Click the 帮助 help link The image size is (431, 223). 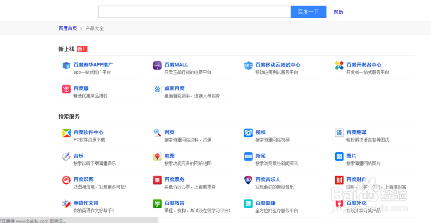(x=338, y=12)
